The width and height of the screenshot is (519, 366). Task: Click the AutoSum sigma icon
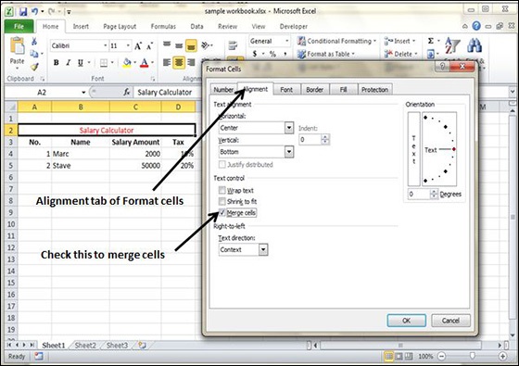coord(431,41)
